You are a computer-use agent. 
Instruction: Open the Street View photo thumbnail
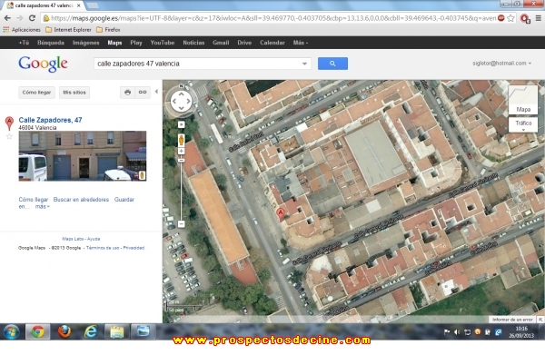click(x=83, y=156)
